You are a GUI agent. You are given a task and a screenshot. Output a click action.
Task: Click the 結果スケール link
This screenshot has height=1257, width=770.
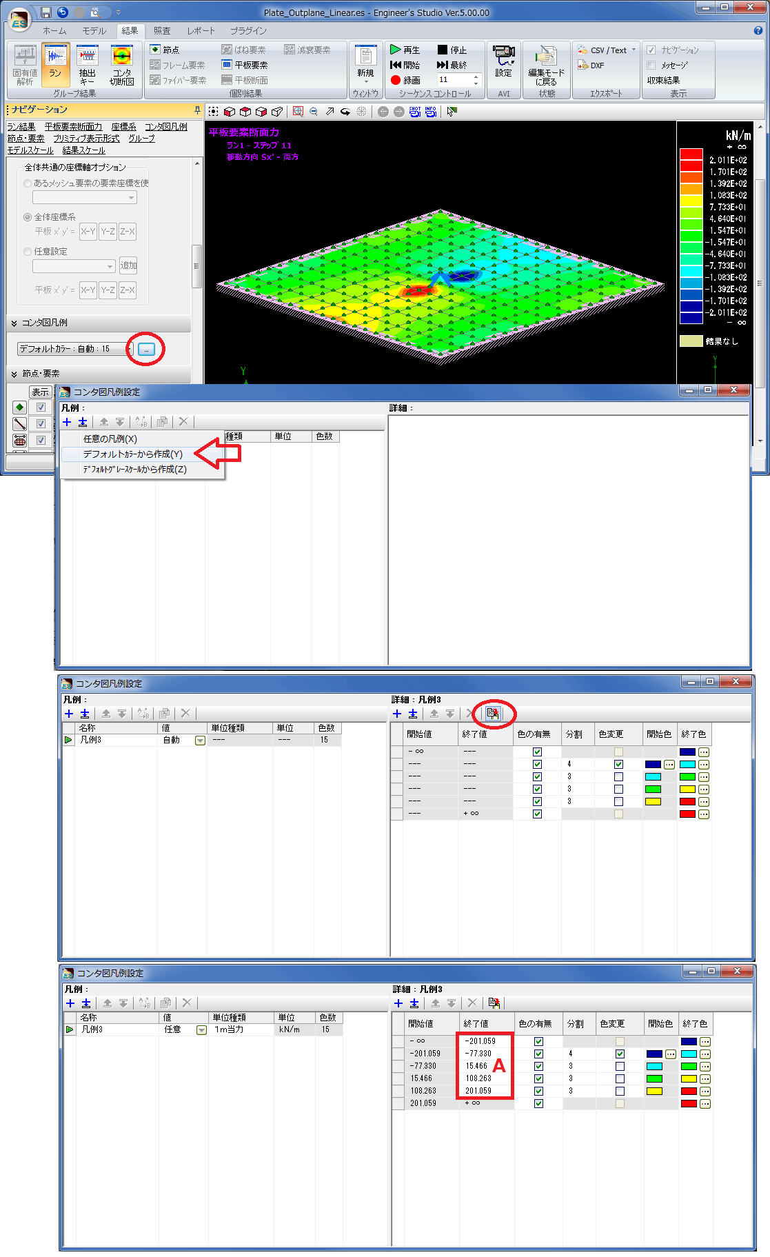[84, 150]
